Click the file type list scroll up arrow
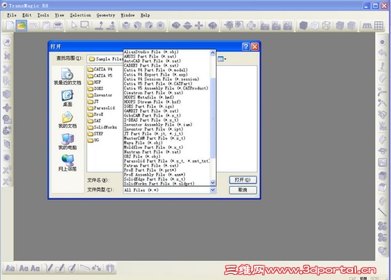Image resolution: width=391 pixels, height=280 pixels. (213, 53)
